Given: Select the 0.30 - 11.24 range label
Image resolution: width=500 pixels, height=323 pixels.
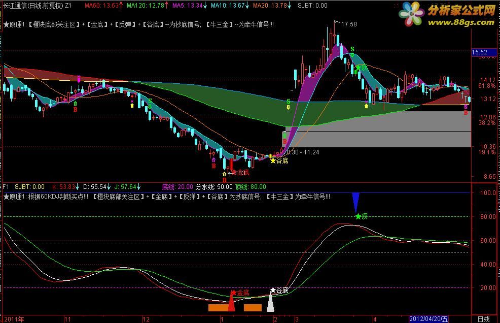Looking at the screenshot, I should (303, 152).
